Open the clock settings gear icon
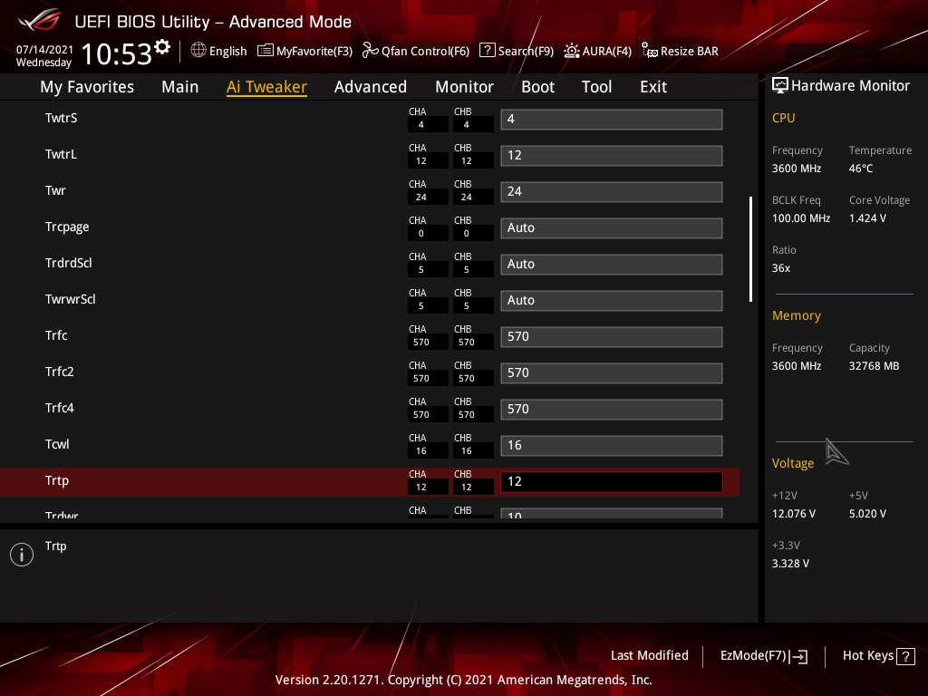This screenshot has height=696, width=928. (x=162, y=47)
